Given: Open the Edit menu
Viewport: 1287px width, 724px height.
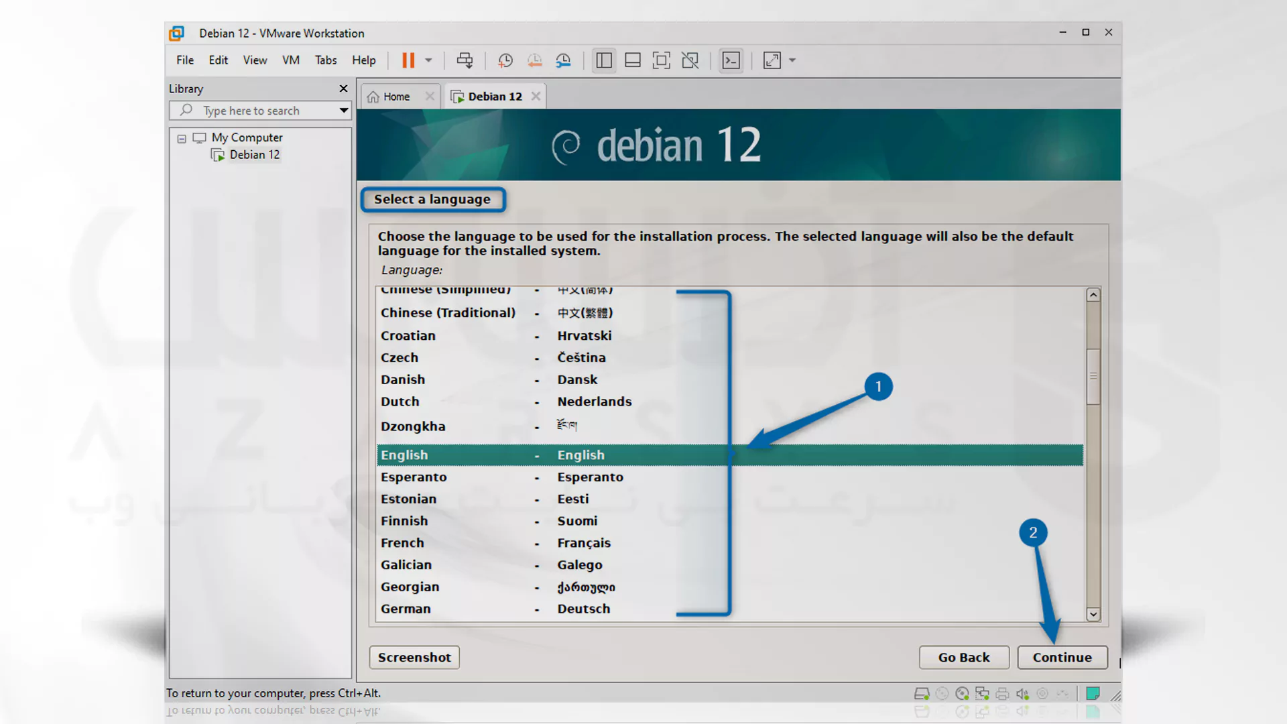Looking at the screenshot, I should click(219, 60).
